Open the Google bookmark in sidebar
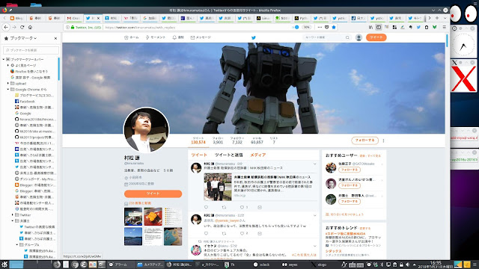This screenshot has width=479, height=269. pos(25,113)
